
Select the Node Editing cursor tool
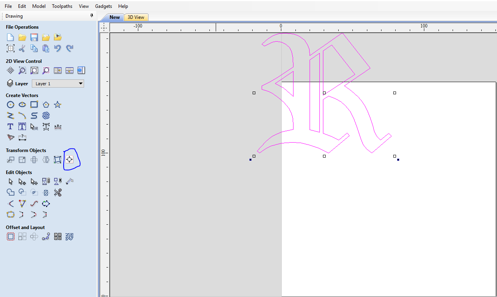point(22,181)
